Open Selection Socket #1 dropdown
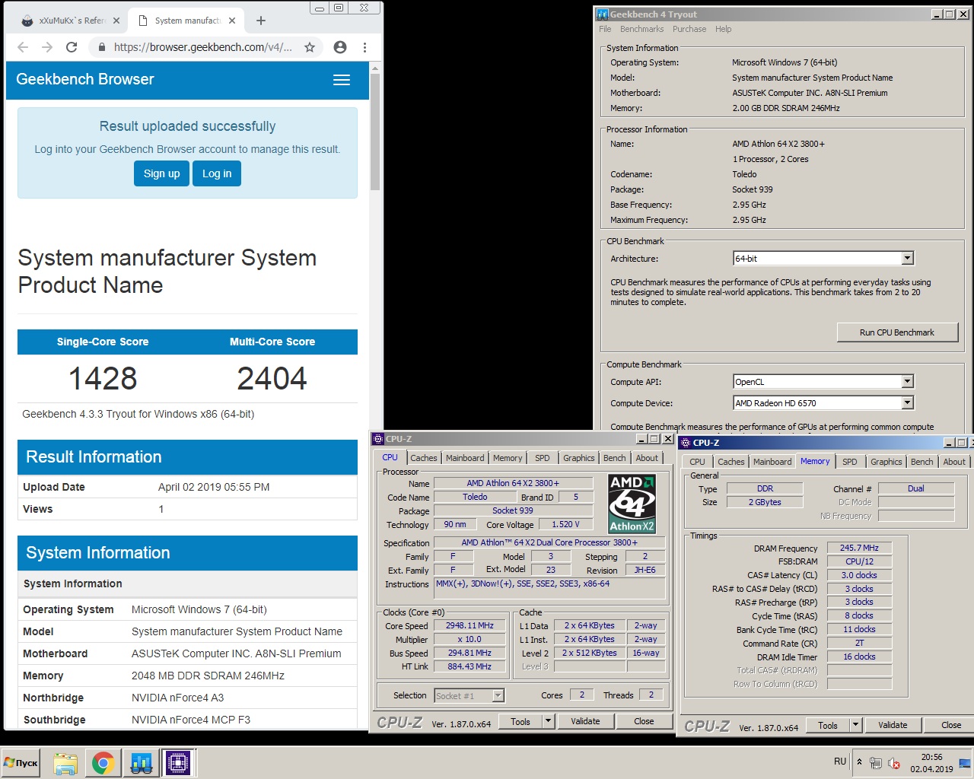This screenshot has width=974, height=779. tap(498, 695)
